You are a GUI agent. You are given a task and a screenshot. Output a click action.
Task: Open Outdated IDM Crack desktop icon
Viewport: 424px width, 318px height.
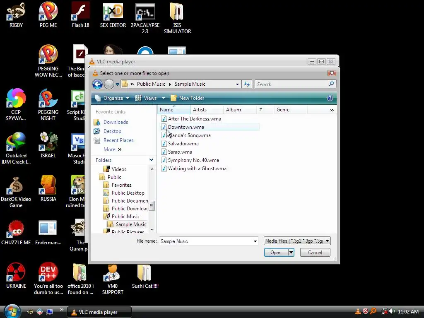(16, 149)
